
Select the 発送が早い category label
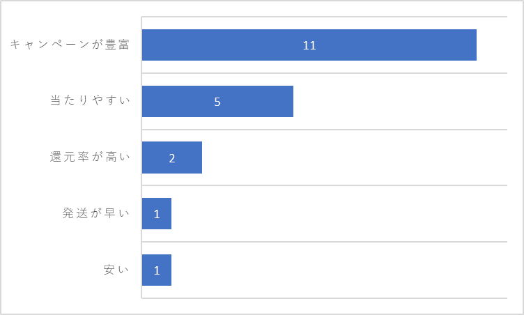click(96, 213)
